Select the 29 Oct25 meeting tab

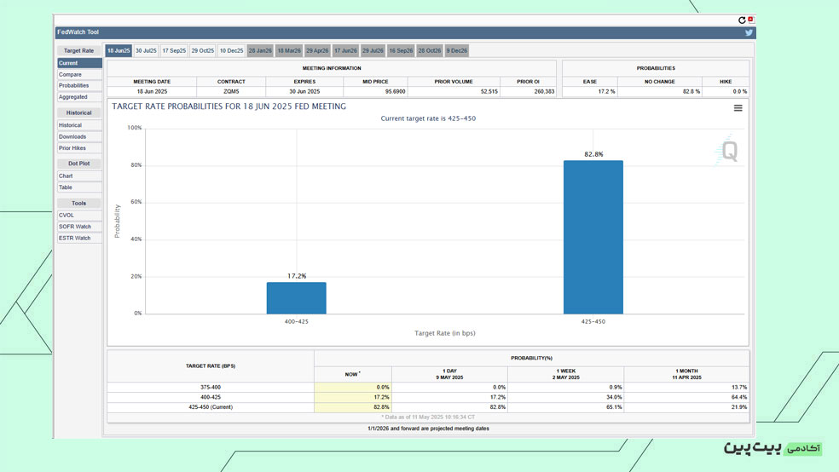point(203,51)
